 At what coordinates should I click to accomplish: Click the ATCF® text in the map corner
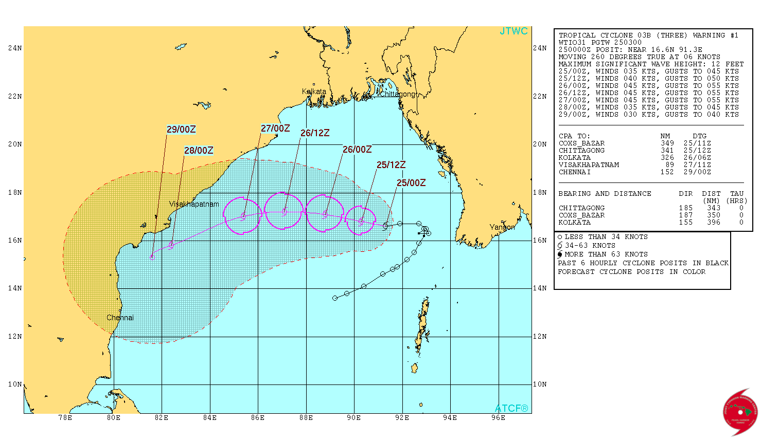click(511, 409)
